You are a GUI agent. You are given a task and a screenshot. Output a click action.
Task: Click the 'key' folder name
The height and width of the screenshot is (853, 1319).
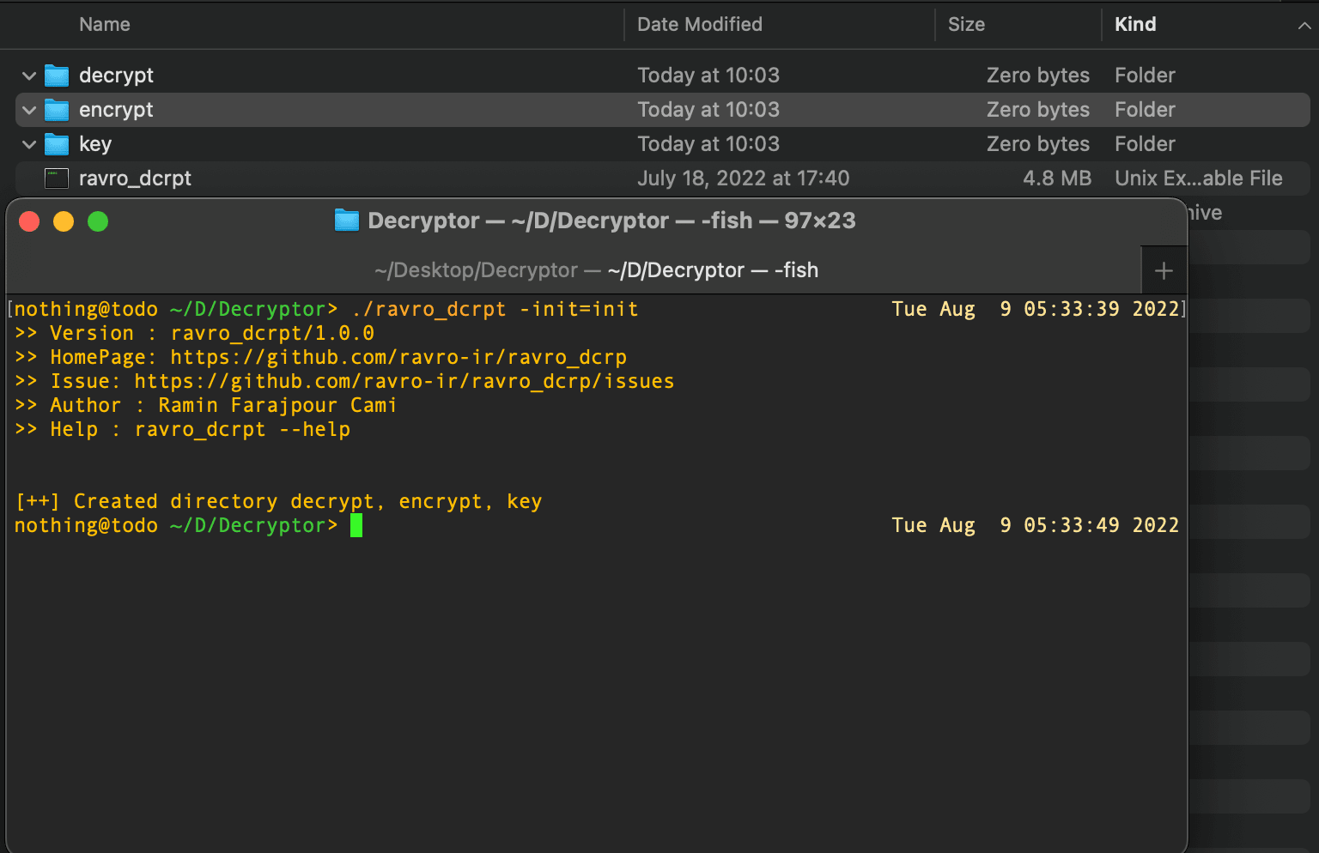click(x=95, y=144)
